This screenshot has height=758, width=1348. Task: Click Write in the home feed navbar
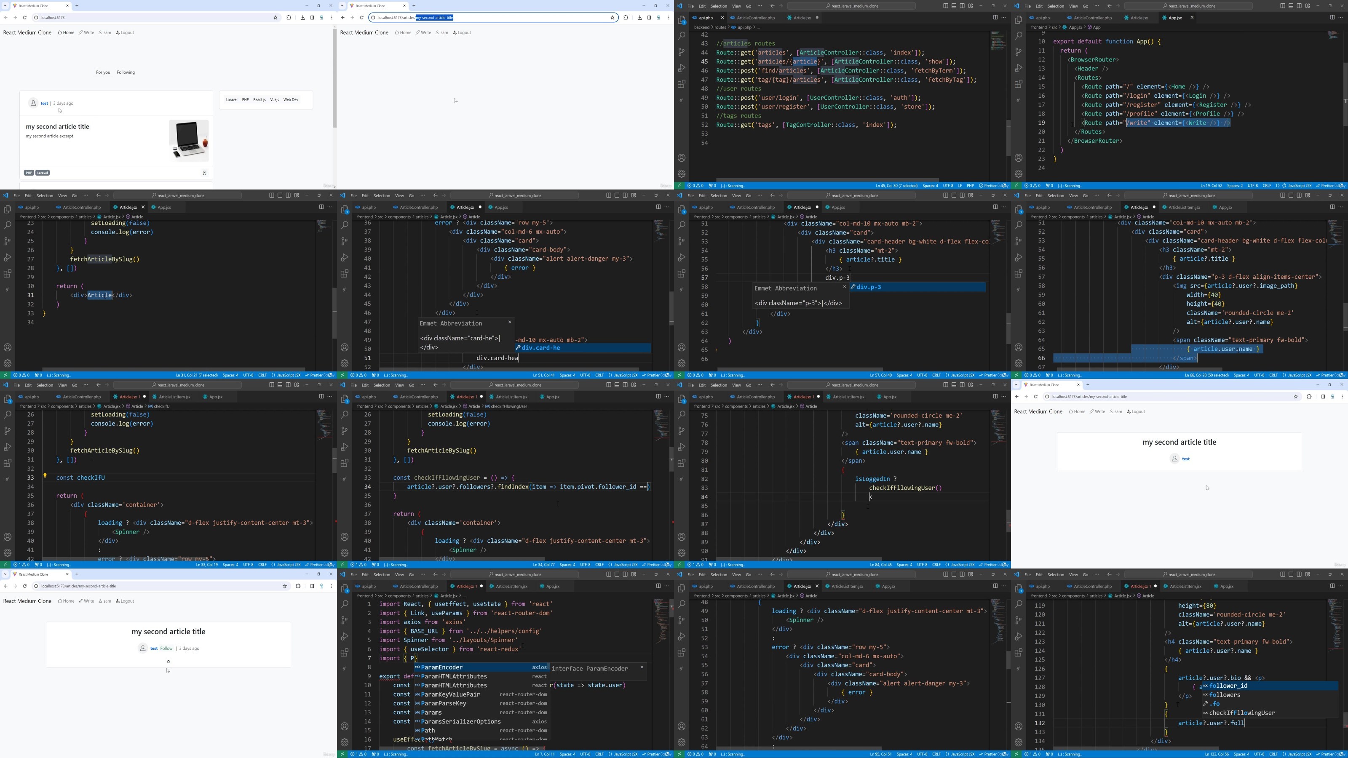pyautogui.click(x=86, y=32)
